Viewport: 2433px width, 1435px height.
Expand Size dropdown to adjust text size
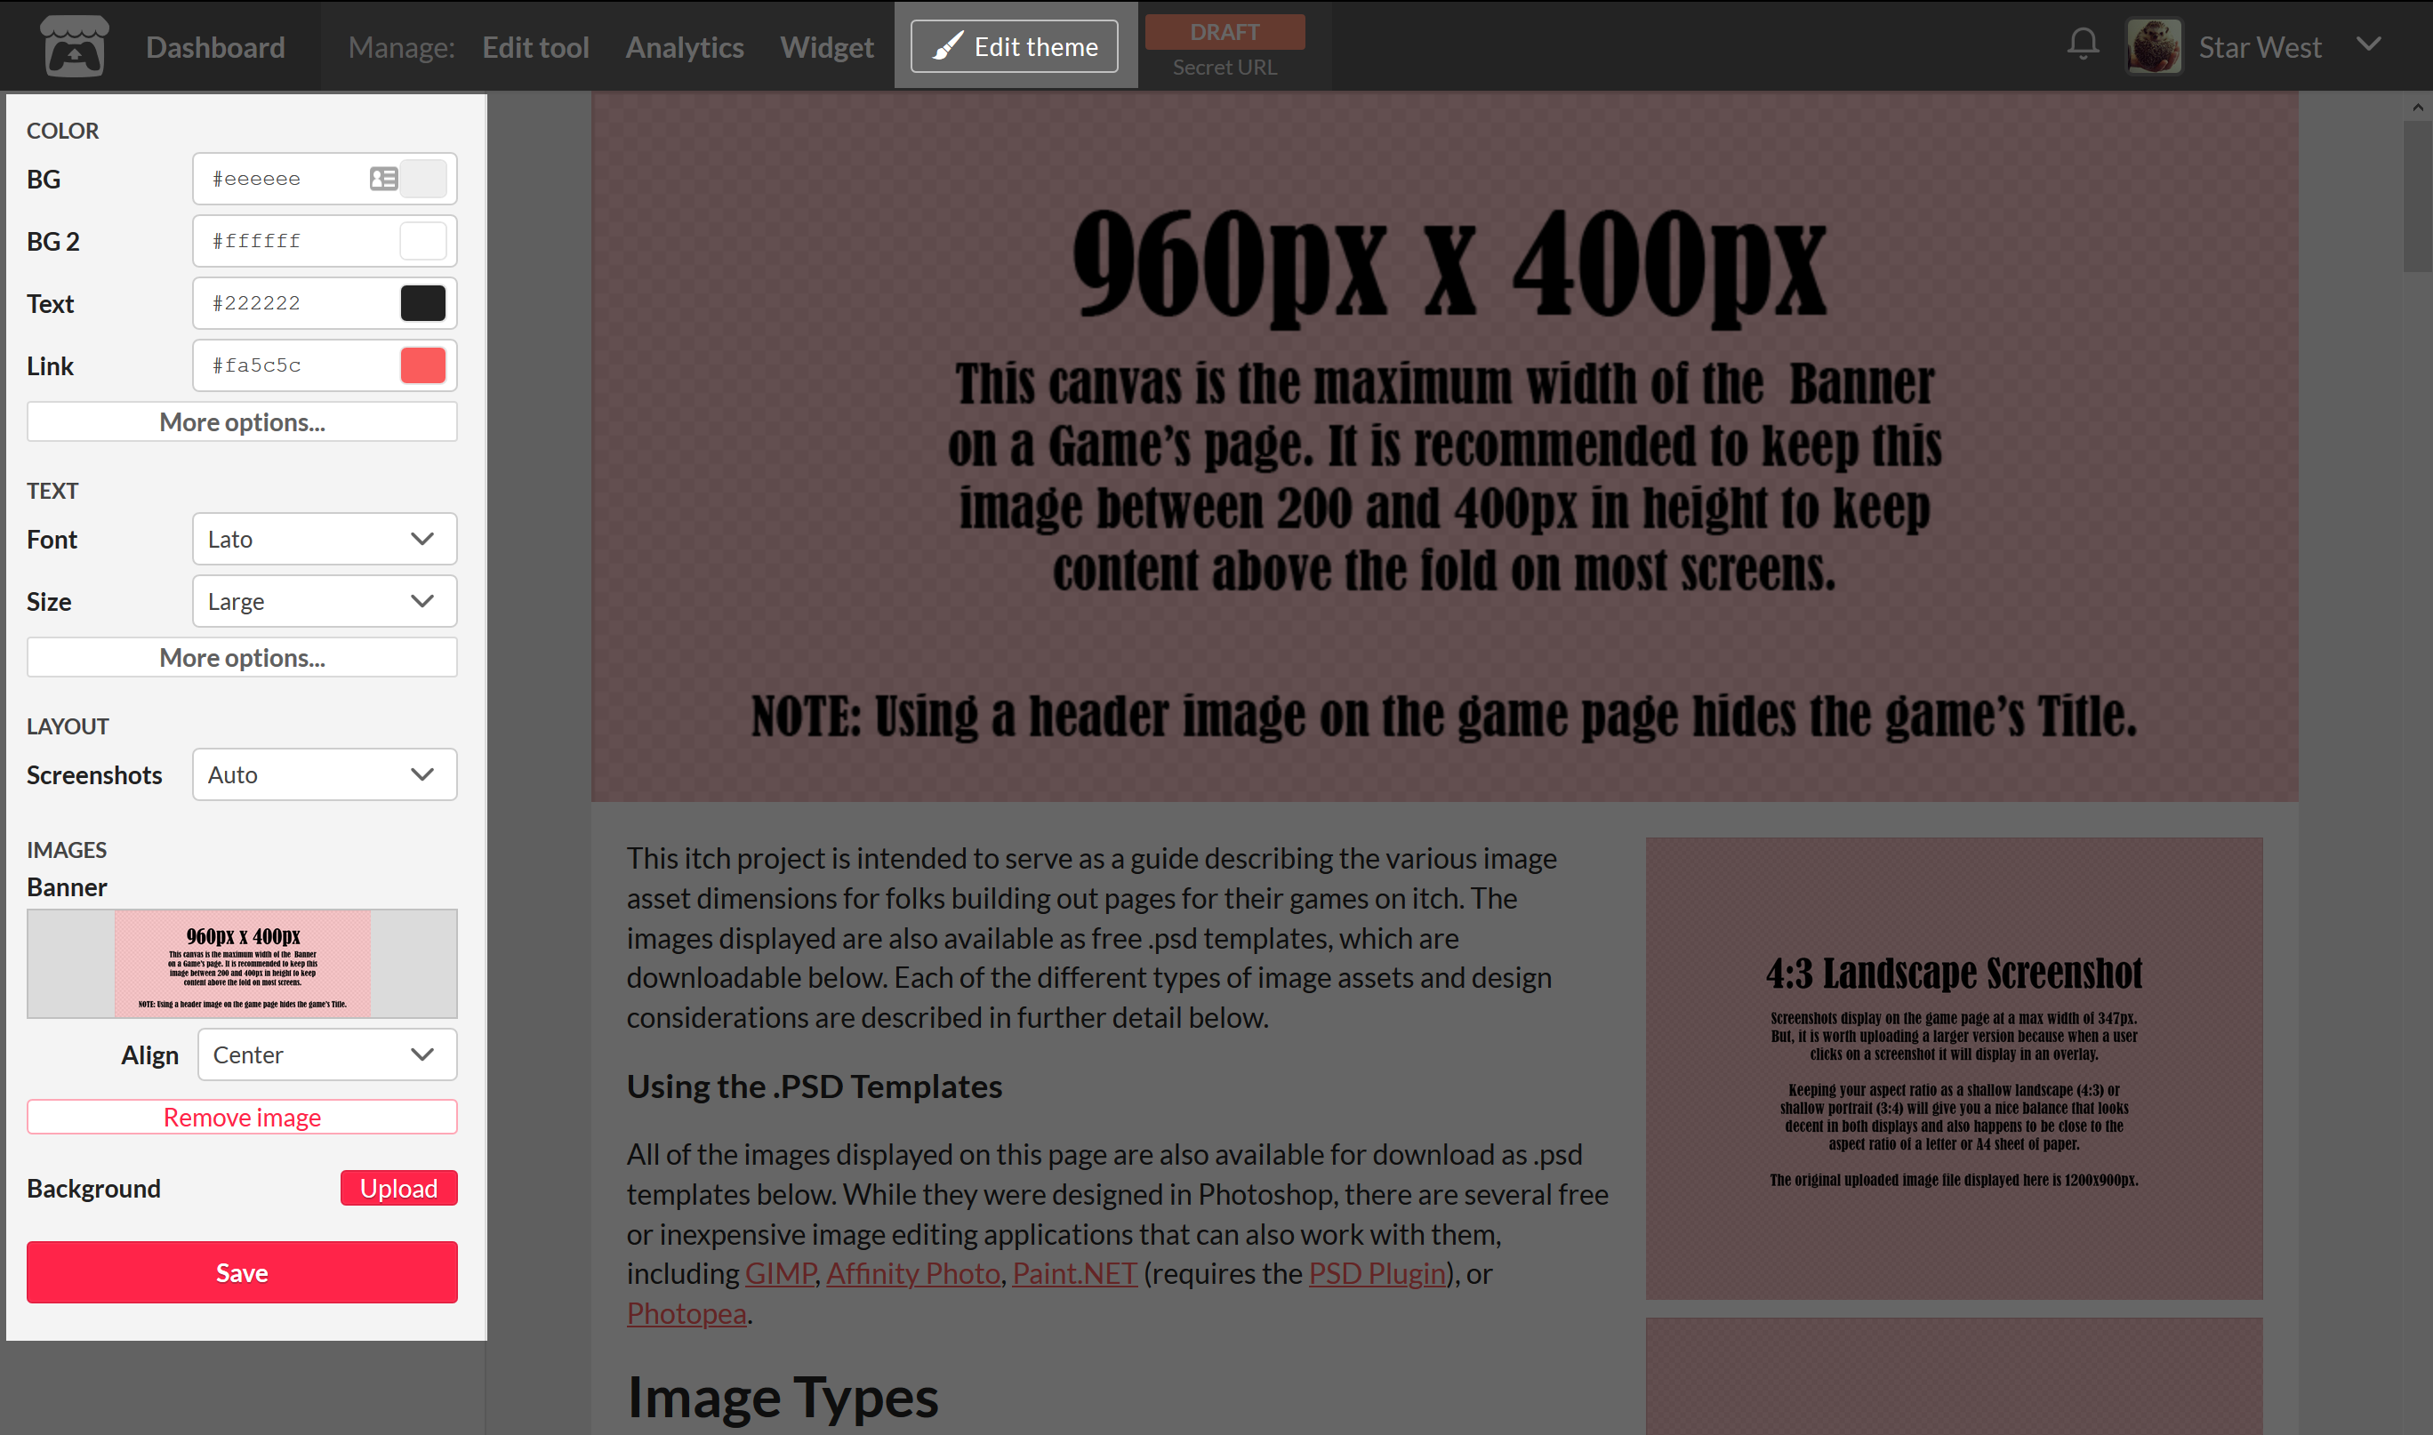pos(319,601)
